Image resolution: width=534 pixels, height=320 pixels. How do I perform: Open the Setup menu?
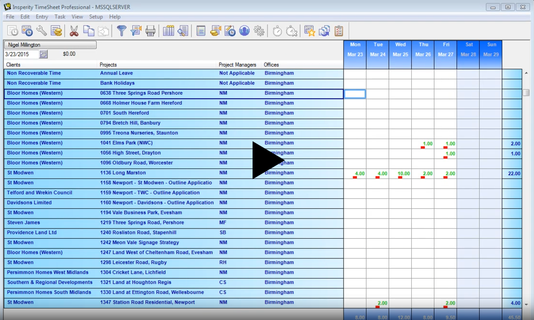point(96,17)
